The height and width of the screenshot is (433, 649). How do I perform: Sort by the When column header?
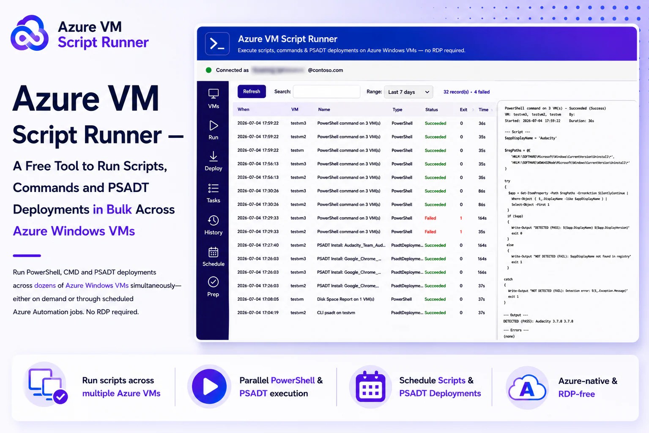coord(244,110)
